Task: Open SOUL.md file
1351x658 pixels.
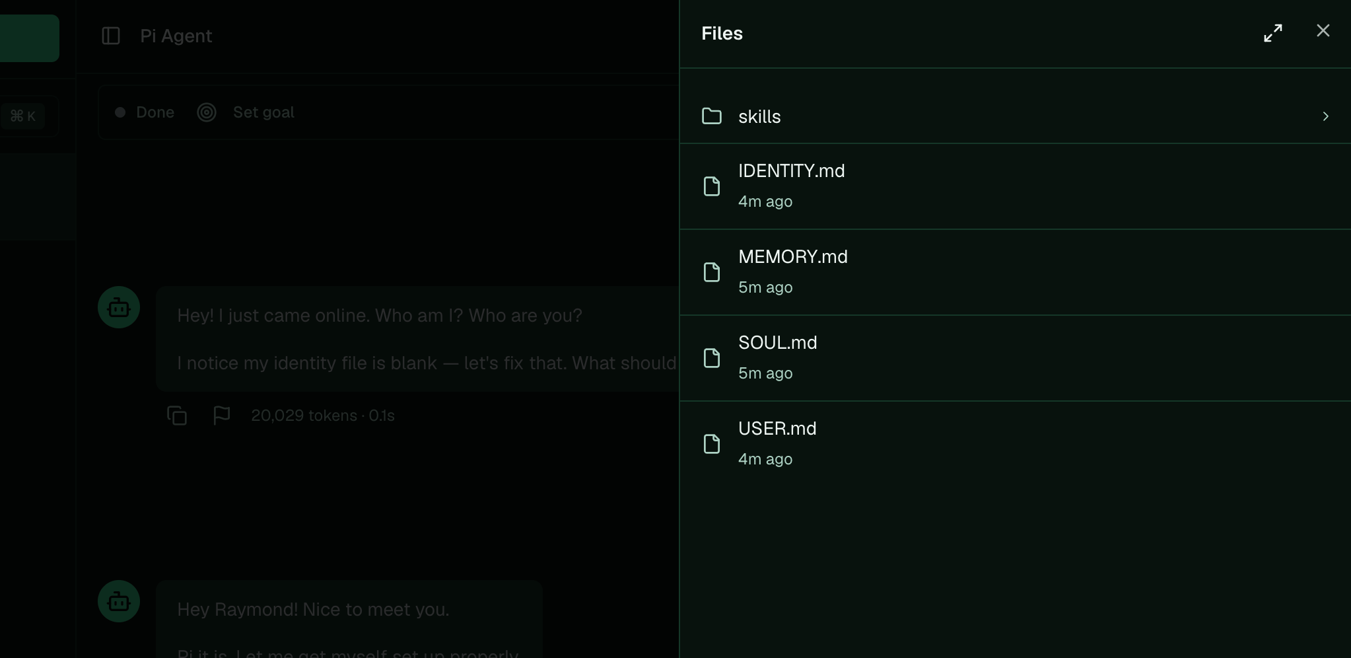Action: pyautogui.click(x=1015, y=358)
